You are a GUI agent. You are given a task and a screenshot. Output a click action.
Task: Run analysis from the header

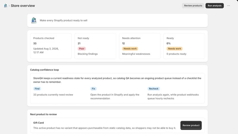214,6
